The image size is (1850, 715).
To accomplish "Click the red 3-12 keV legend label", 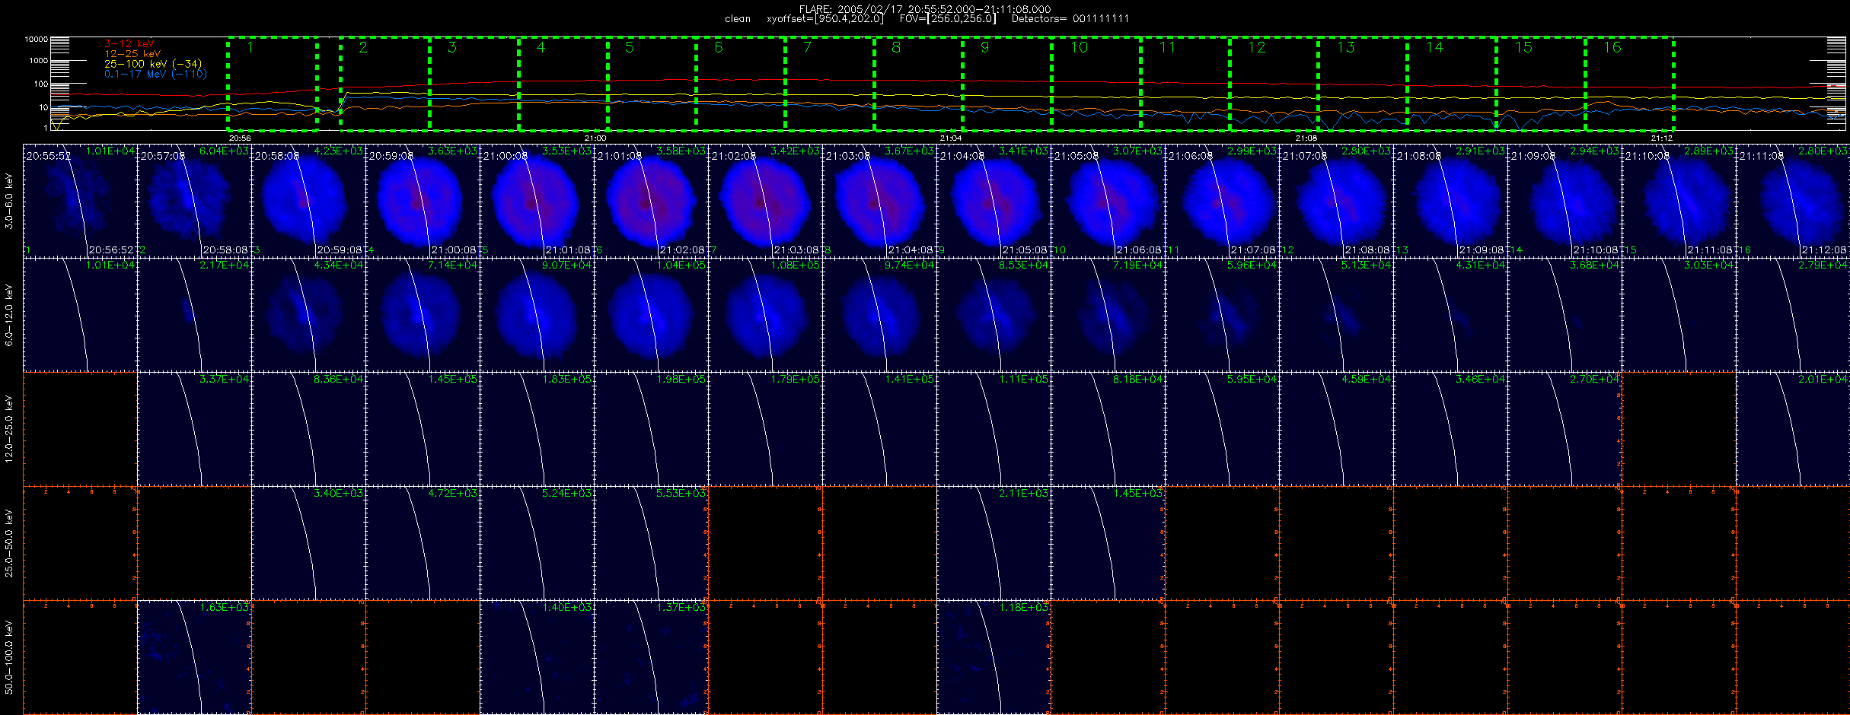I will (x=129, y=44).
